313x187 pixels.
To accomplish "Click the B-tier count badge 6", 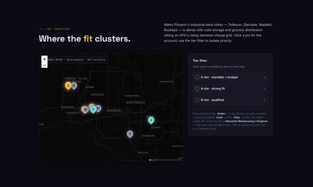I will pos(264,100).
